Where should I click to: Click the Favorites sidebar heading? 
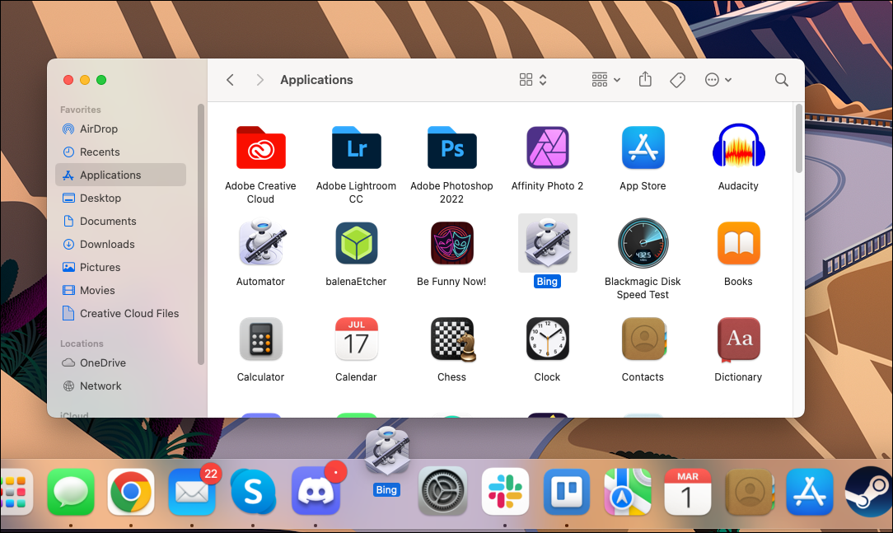tap(80, 110)
